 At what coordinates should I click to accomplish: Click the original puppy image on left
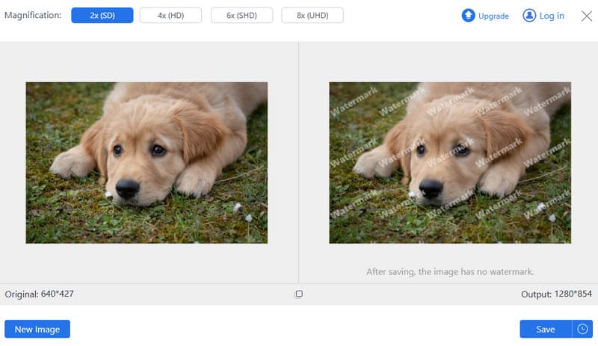click(x=147, y=162)
